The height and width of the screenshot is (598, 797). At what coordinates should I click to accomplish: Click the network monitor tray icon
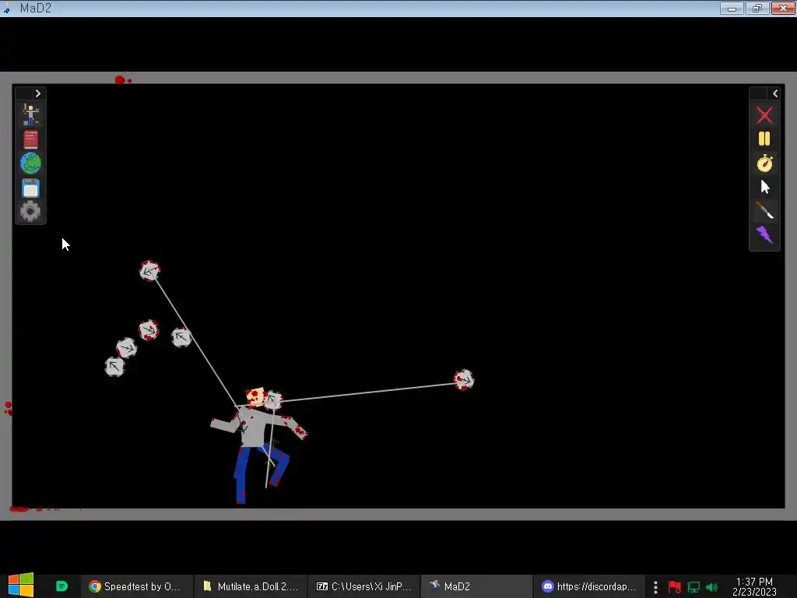(x=693, y=587)
